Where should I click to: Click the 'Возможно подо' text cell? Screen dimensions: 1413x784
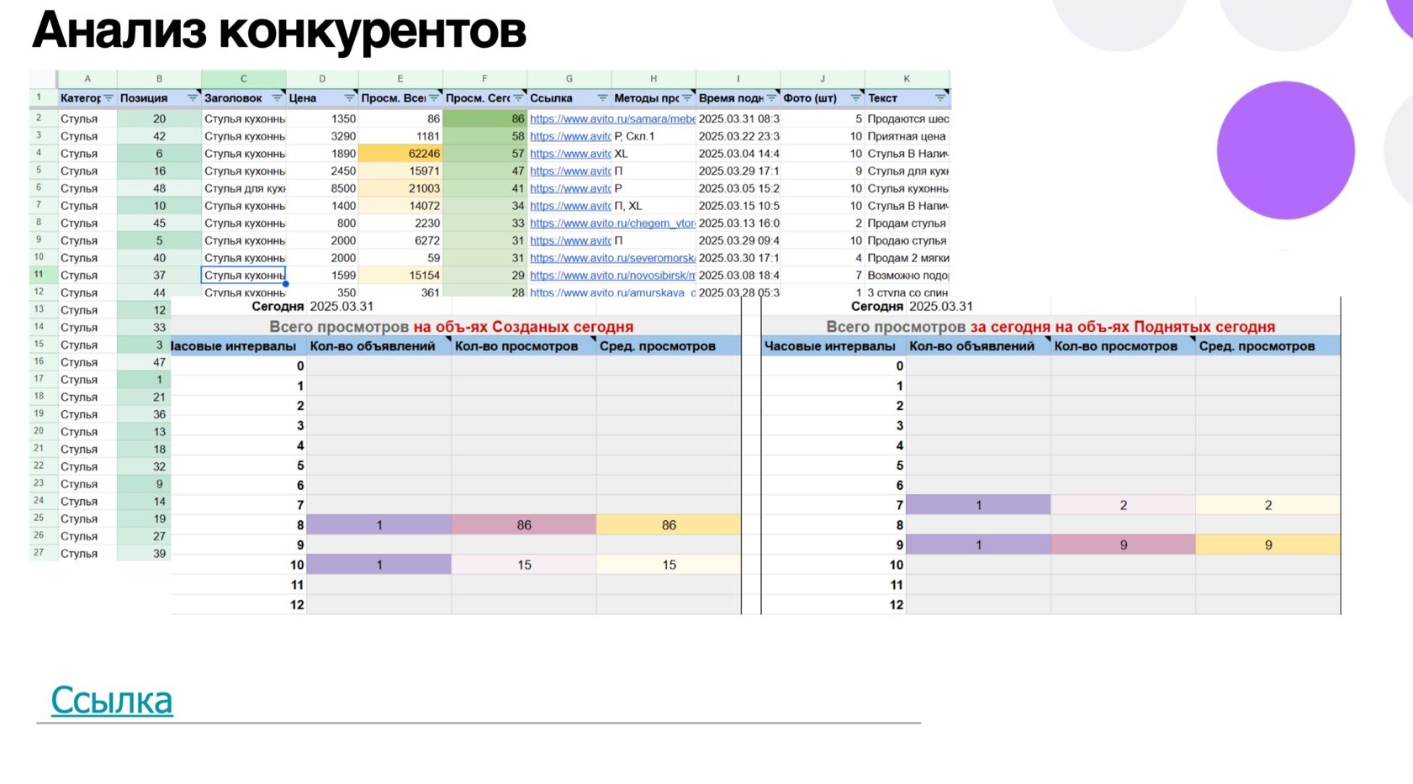coord(908,276)
